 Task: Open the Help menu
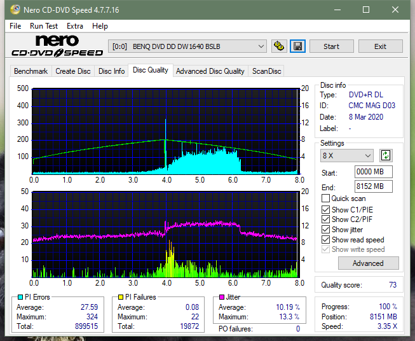coord(100,26)
